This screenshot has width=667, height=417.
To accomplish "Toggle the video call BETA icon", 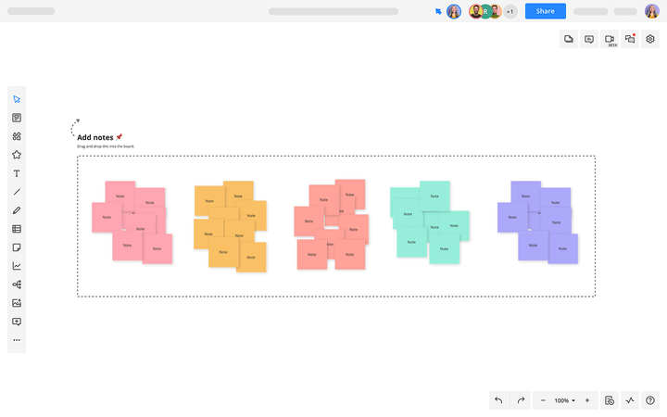I will click(610, 39).
